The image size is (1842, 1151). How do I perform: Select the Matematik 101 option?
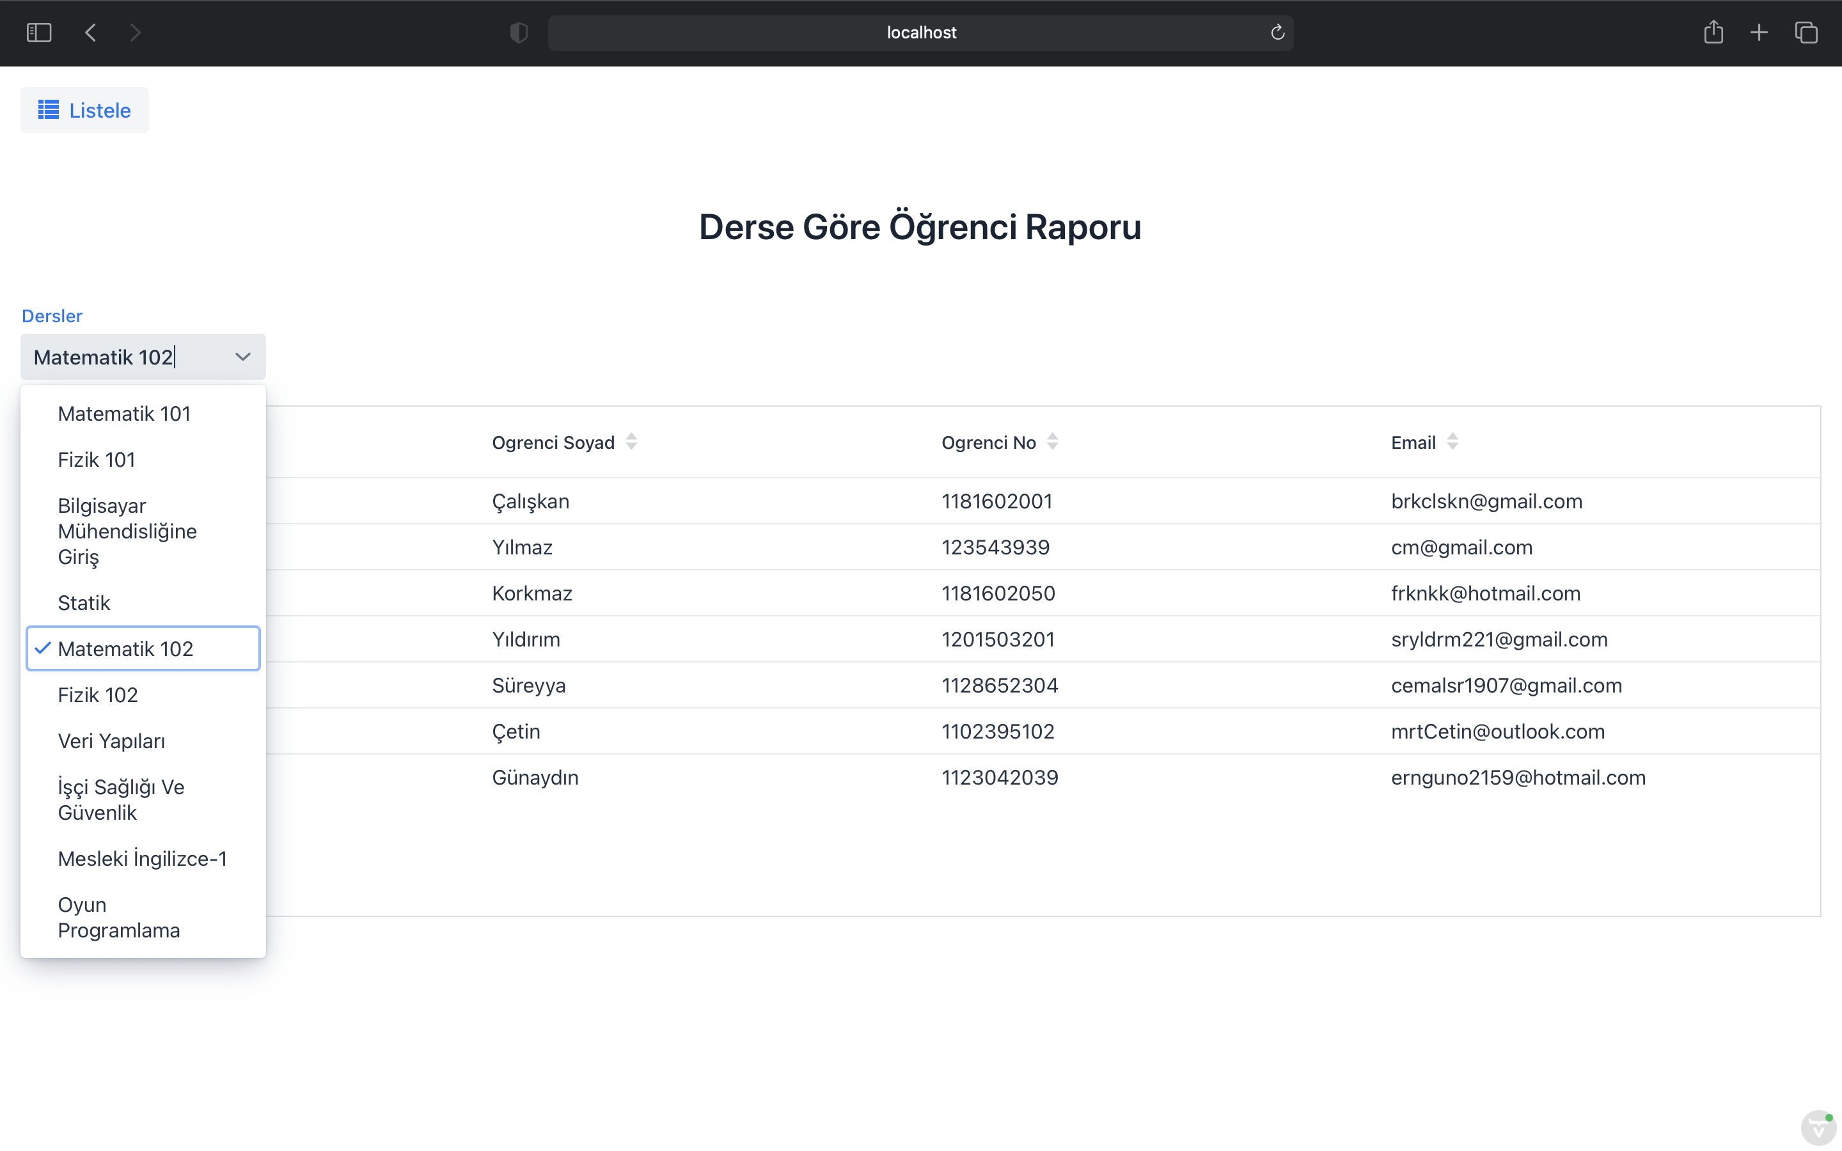[124, 413]
